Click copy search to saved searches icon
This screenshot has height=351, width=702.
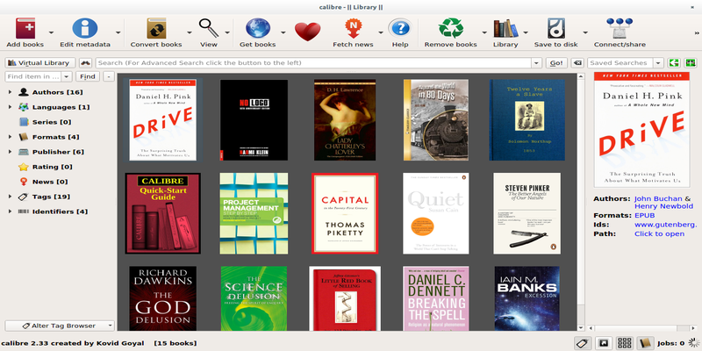click(673, 62)
